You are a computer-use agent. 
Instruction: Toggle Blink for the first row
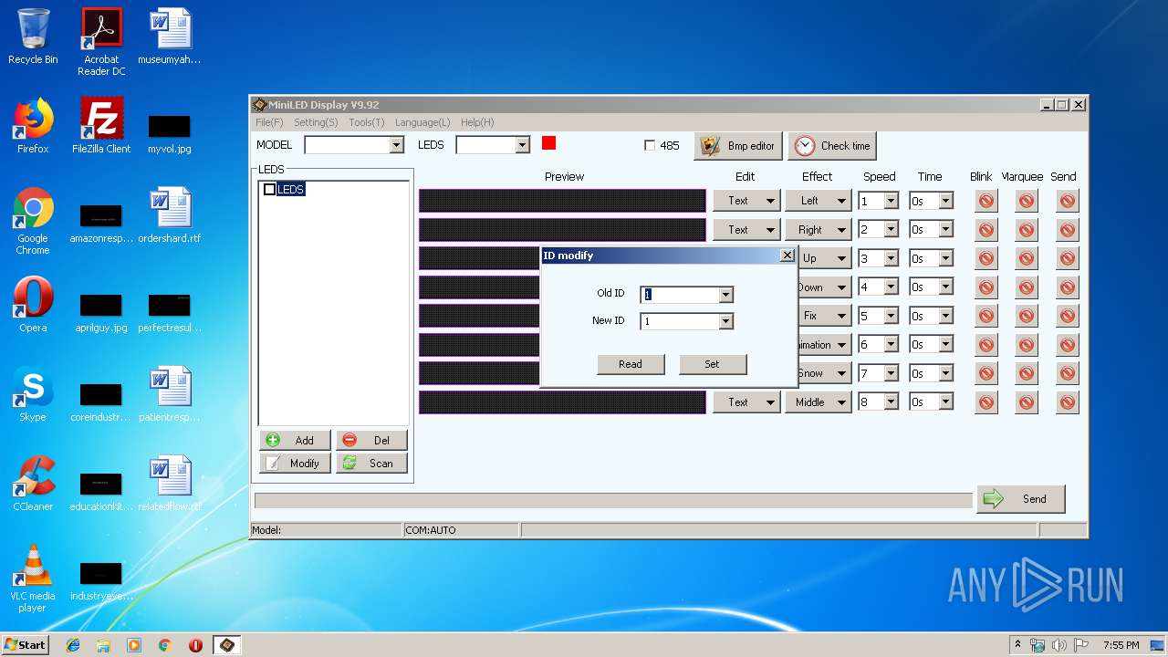tap(985, 201)
